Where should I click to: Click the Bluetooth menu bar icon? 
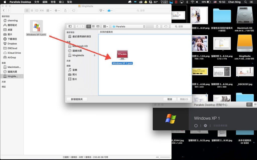pyautogui.click(x=187, y=2)
